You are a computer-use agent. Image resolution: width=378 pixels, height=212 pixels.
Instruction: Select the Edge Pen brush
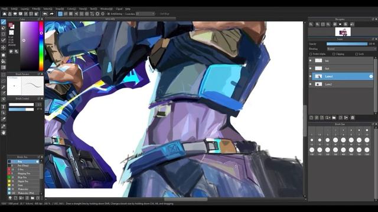point(23,177)
